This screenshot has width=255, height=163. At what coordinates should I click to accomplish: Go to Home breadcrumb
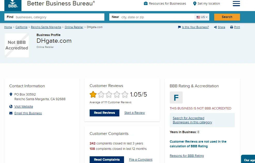8,27
